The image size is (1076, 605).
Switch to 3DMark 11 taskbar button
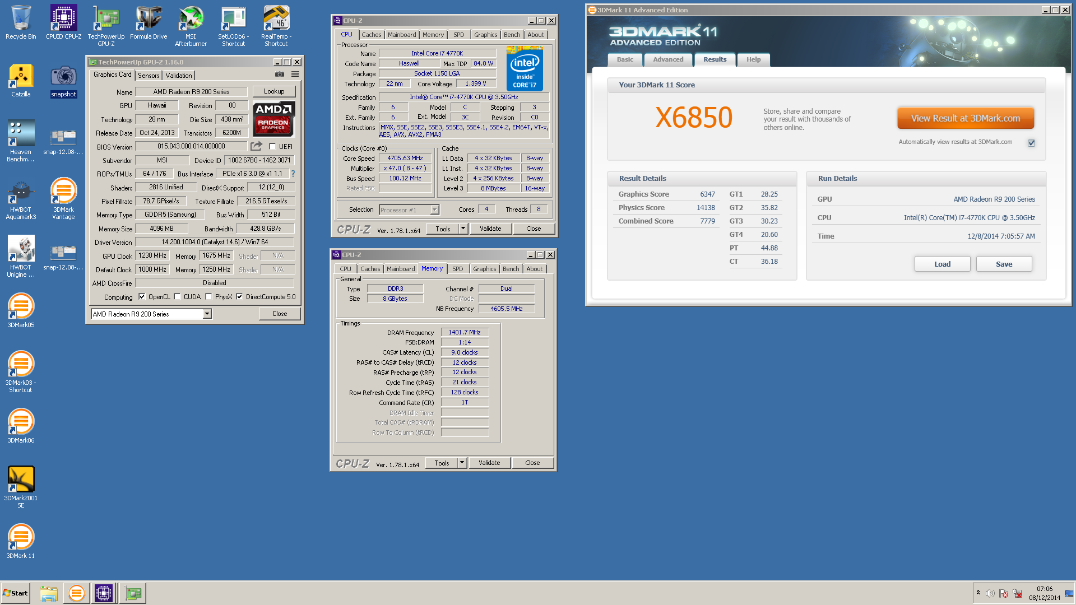click(x=76, y=593)
